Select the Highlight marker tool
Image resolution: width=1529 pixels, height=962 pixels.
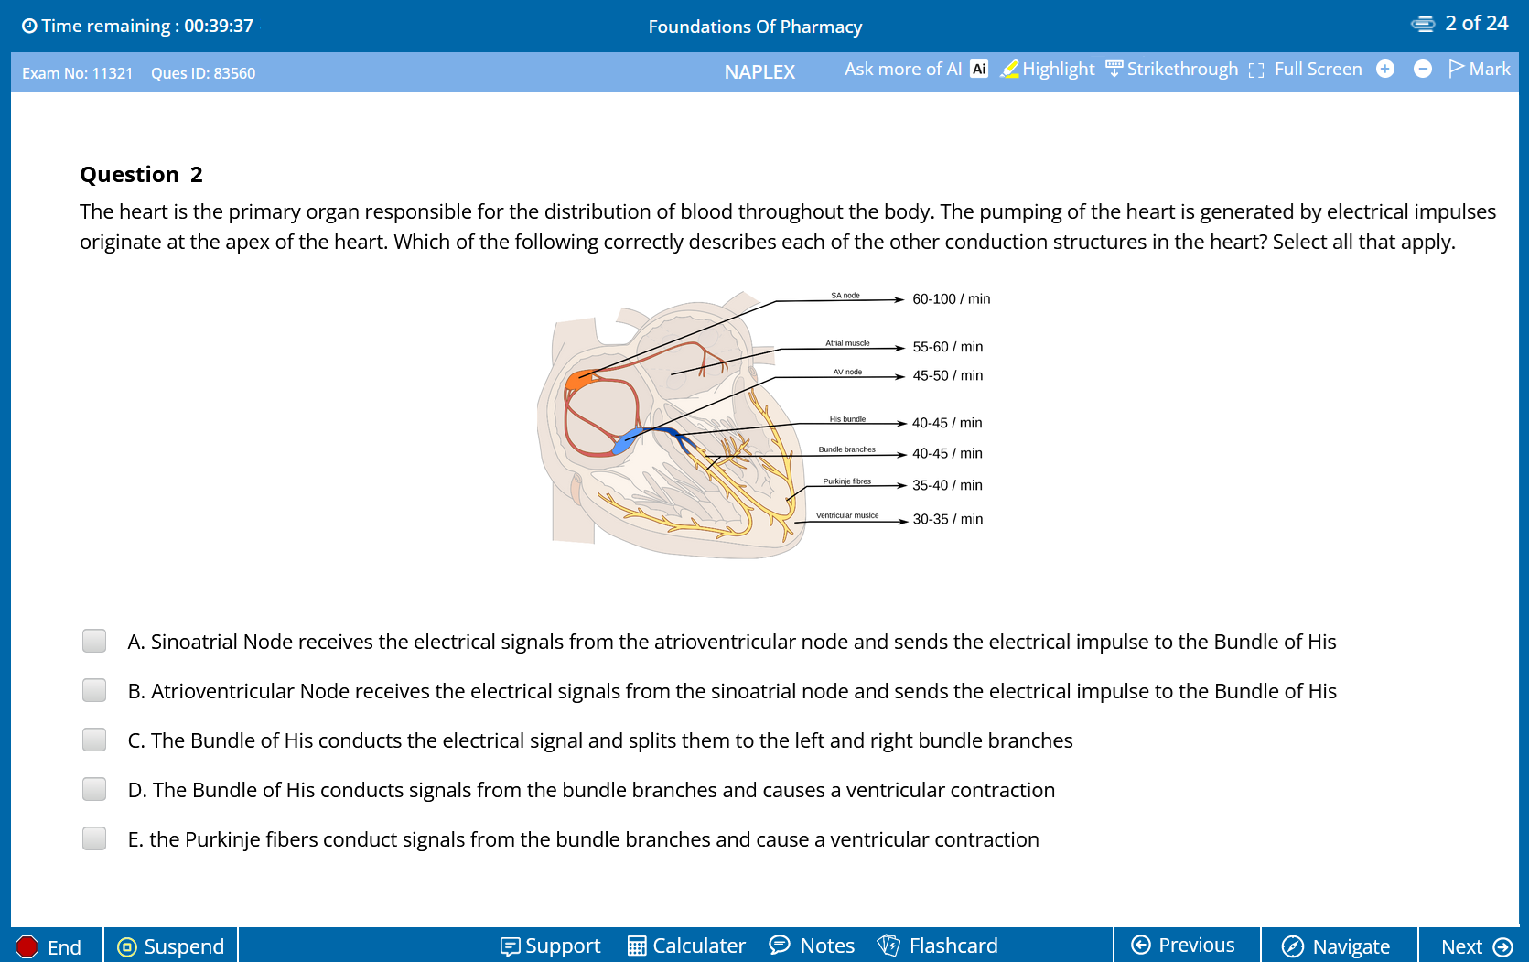pos(1048,69)
